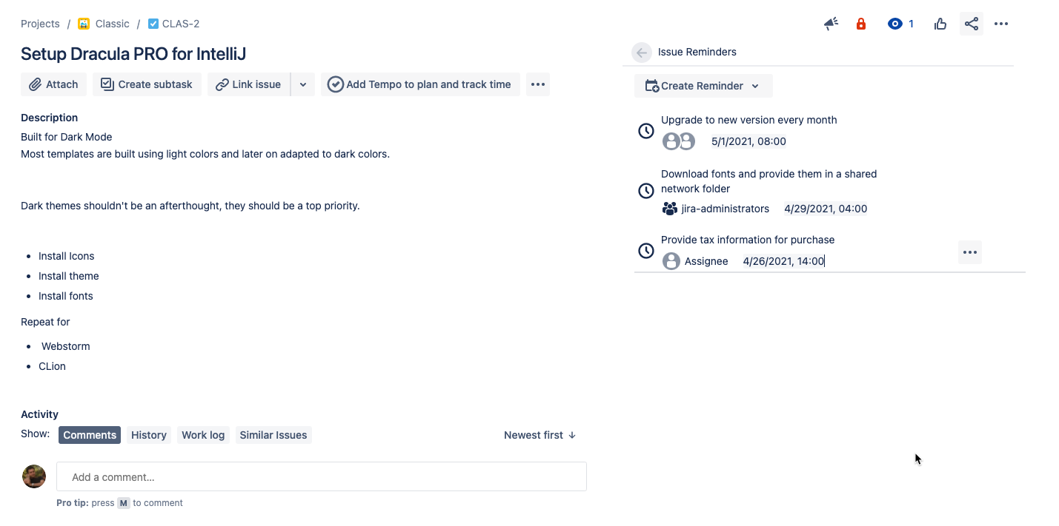
Task: Open more actions via ellipsis icon
Action: pos(1001,23)
